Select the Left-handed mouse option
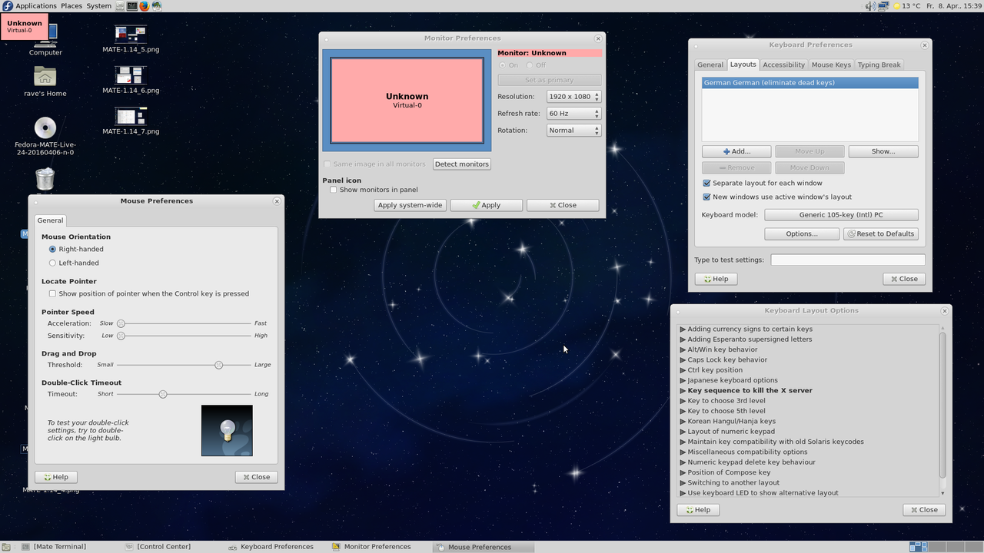984x553 pixels. click(53, 263)
